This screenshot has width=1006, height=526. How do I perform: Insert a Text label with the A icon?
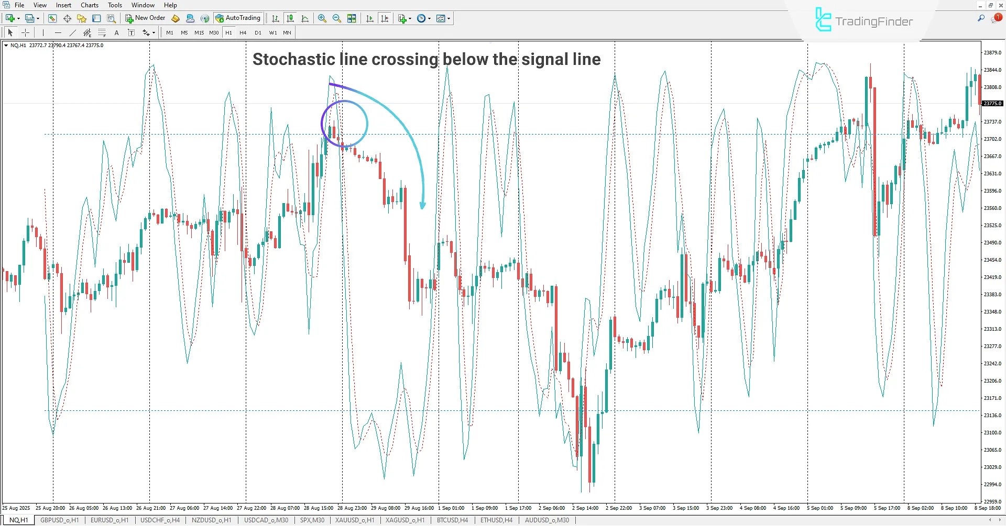pyautogui.click(x=116, y=32)
